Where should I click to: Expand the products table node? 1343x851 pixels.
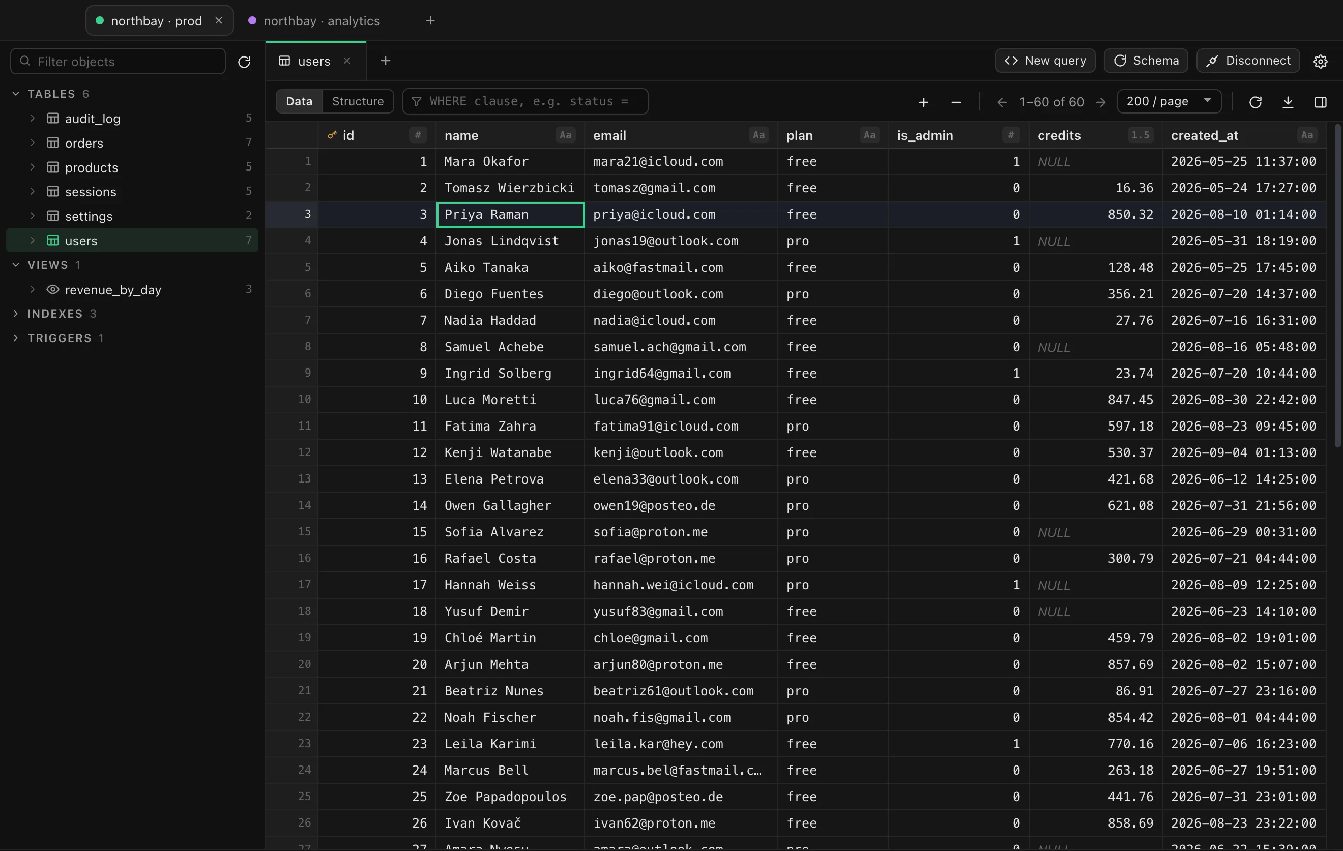33,167
